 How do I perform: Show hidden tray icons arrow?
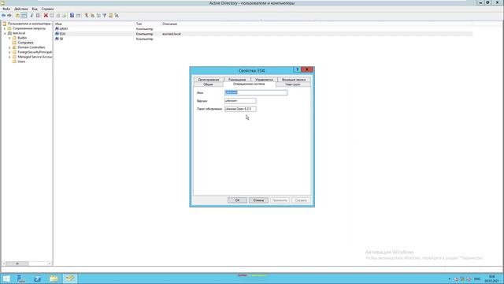(x=450, y=278)
